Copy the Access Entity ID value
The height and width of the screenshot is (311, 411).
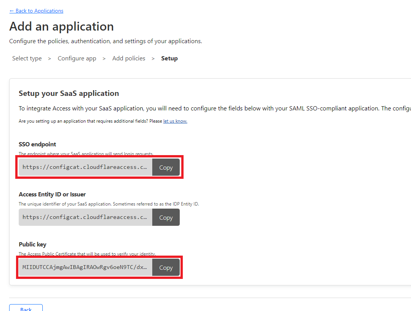click(x=166, y=217)
